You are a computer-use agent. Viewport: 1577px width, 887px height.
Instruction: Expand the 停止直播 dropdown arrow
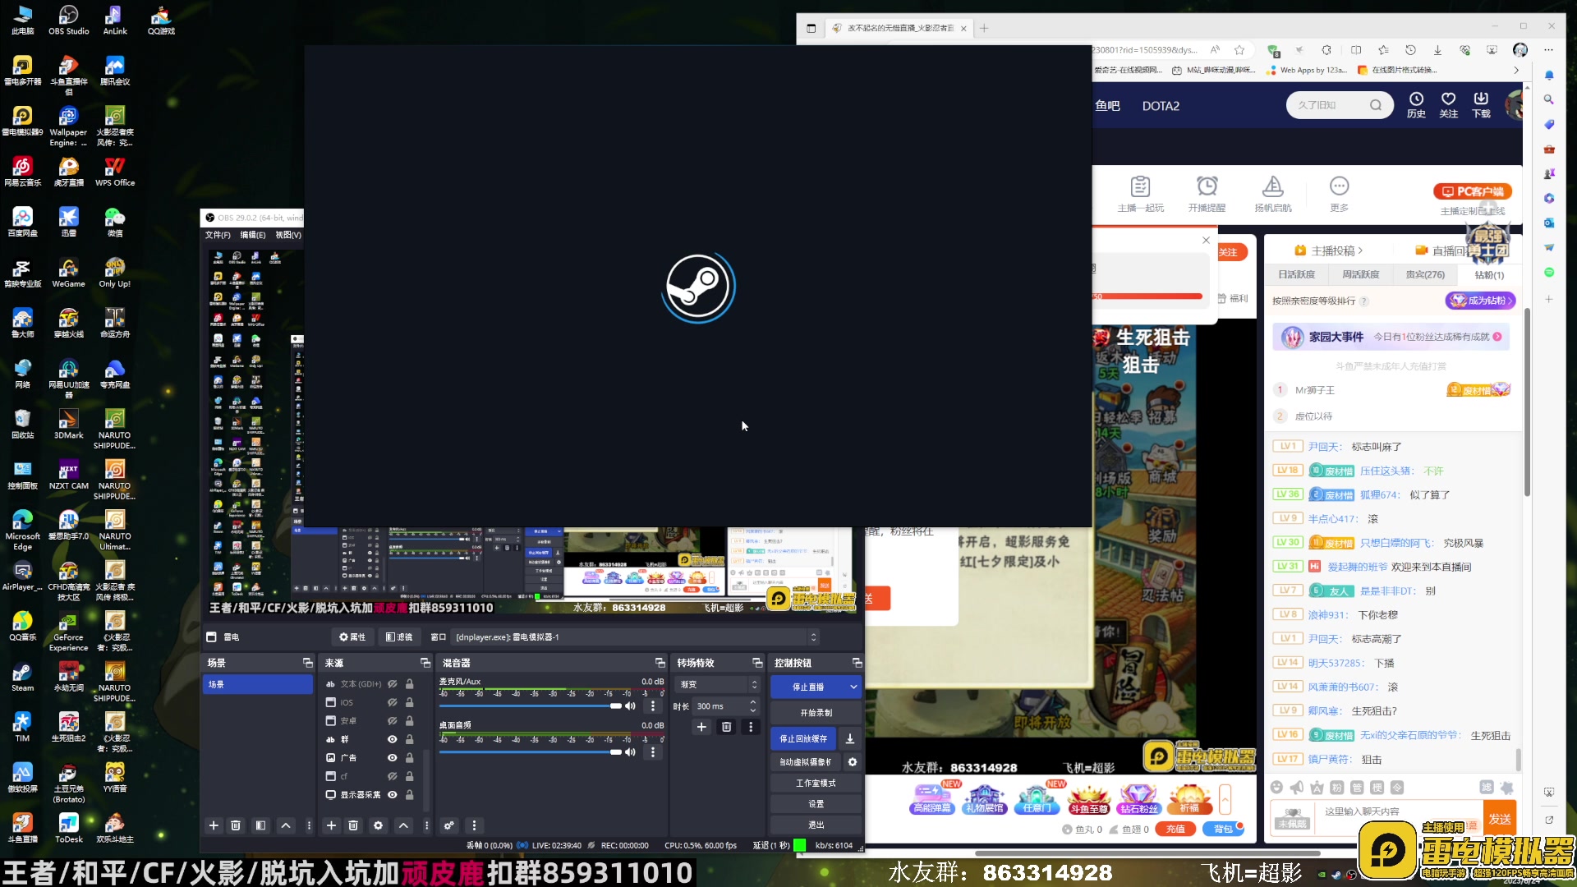[x=853, y=687]
